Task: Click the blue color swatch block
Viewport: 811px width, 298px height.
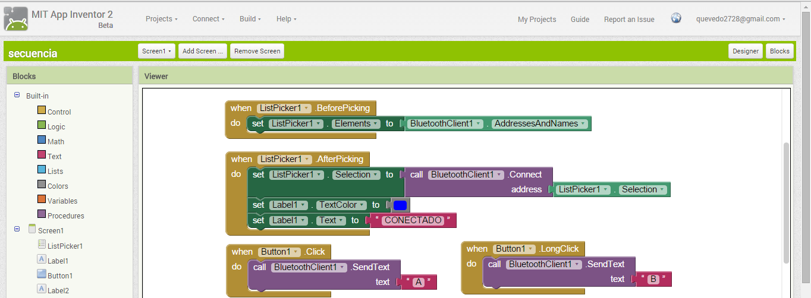Action: (x=400, y=205)
